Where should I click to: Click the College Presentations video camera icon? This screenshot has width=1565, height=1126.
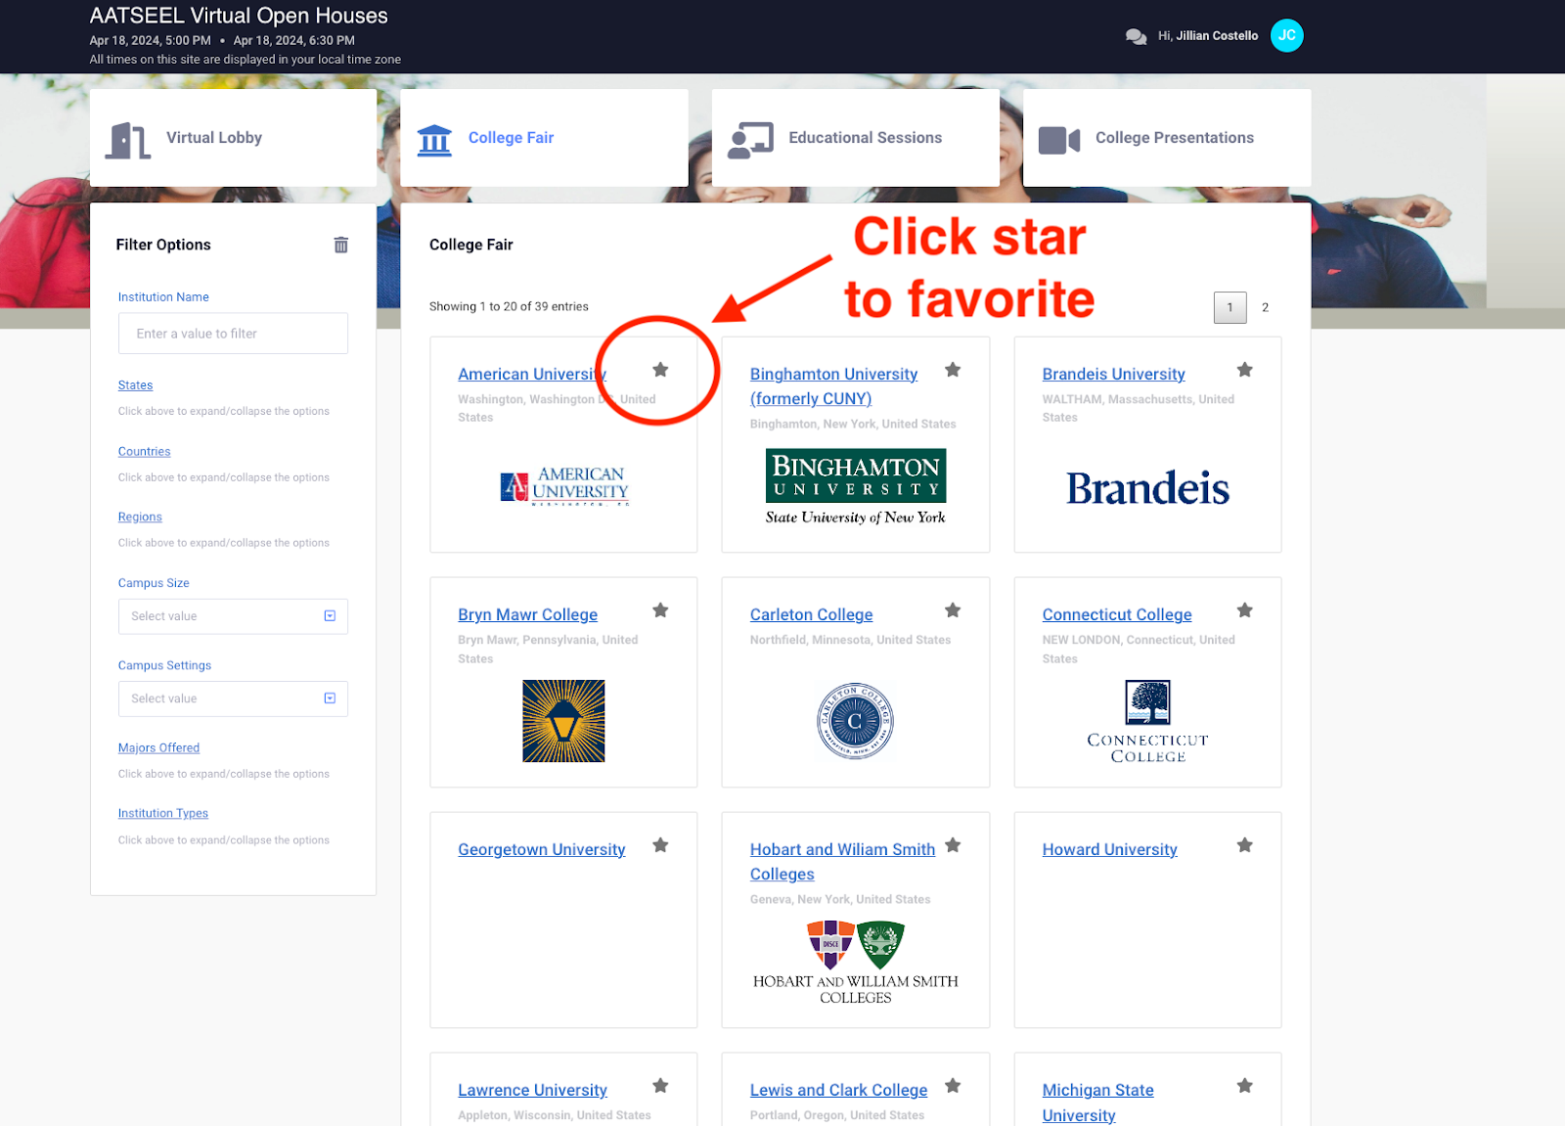pyautogui.click(x=1059, y=140)
